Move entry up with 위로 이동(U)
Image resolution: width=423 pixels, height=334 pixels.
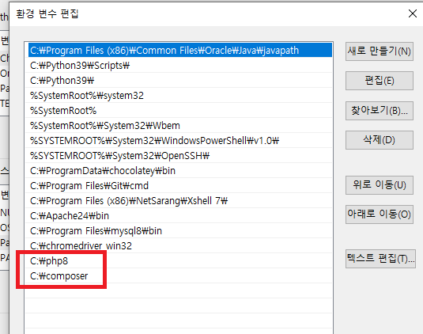click(379, 185)
